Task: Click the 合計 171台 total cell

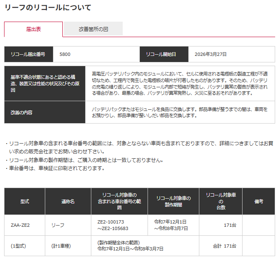Action: tap(225, 246)
